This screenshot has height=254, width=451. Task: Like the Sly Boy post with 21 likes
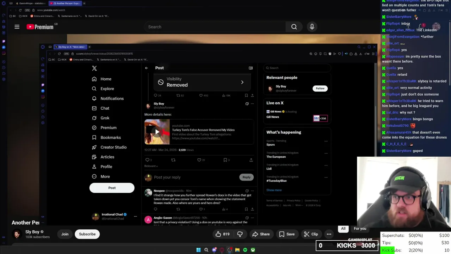click(199, 160)
